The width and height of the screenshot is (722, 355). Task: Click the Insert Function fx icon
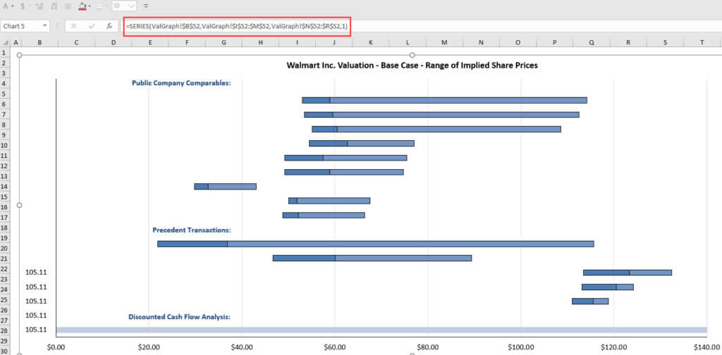click(x=109, y=26)
